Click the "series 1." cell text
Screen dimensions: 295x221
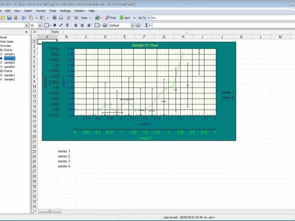click(x=64, y=151)
